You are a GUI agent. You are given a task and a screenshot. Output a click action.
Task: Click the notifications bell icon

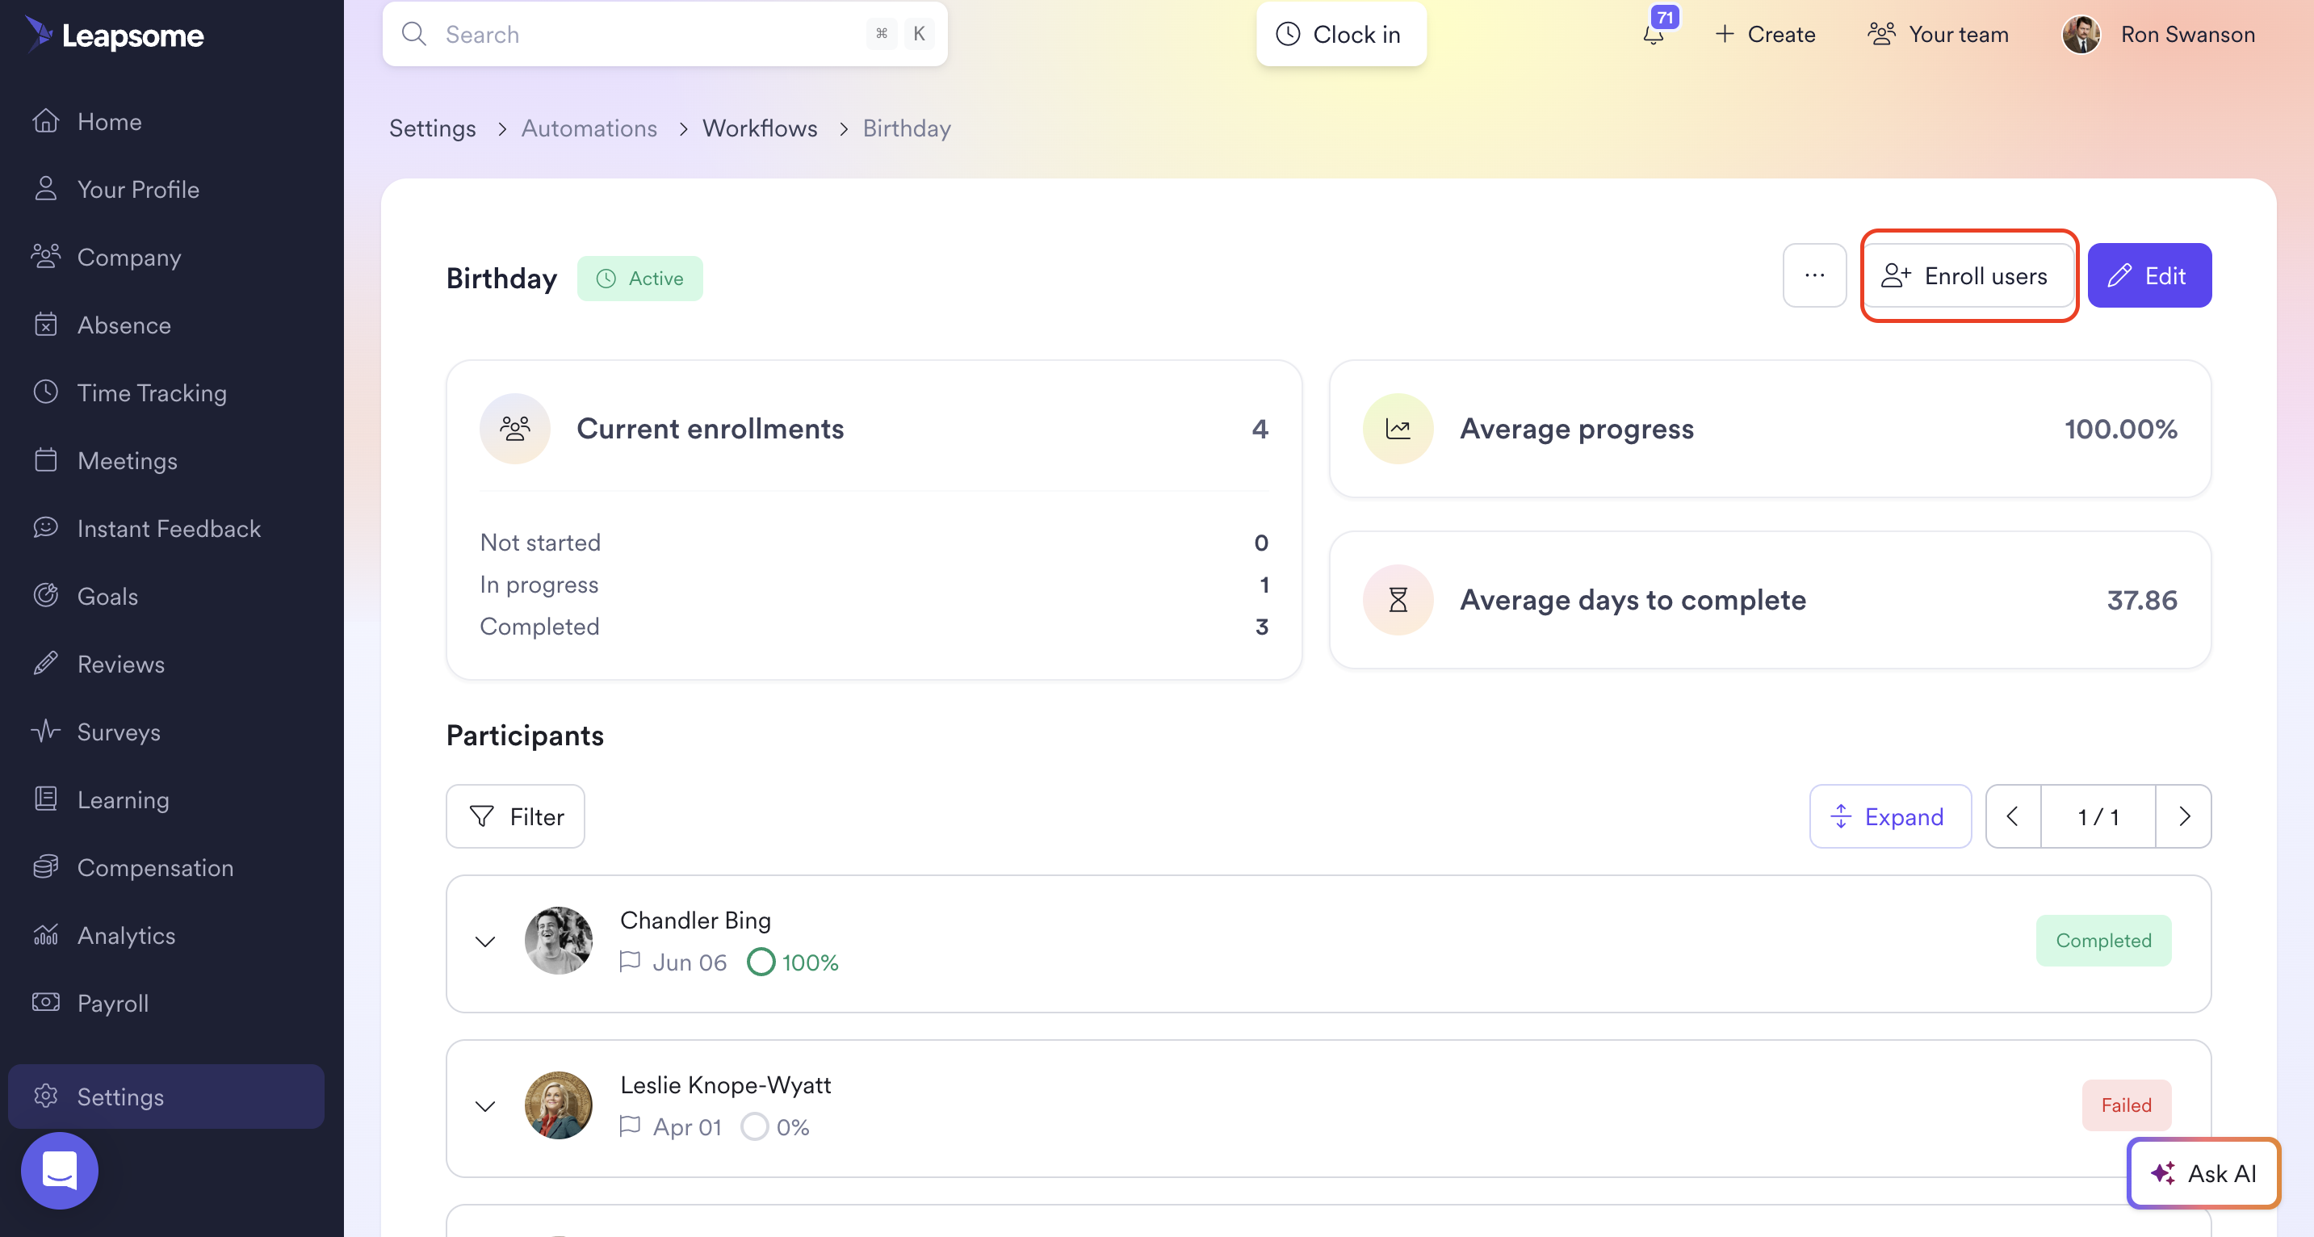(1653, 34)
